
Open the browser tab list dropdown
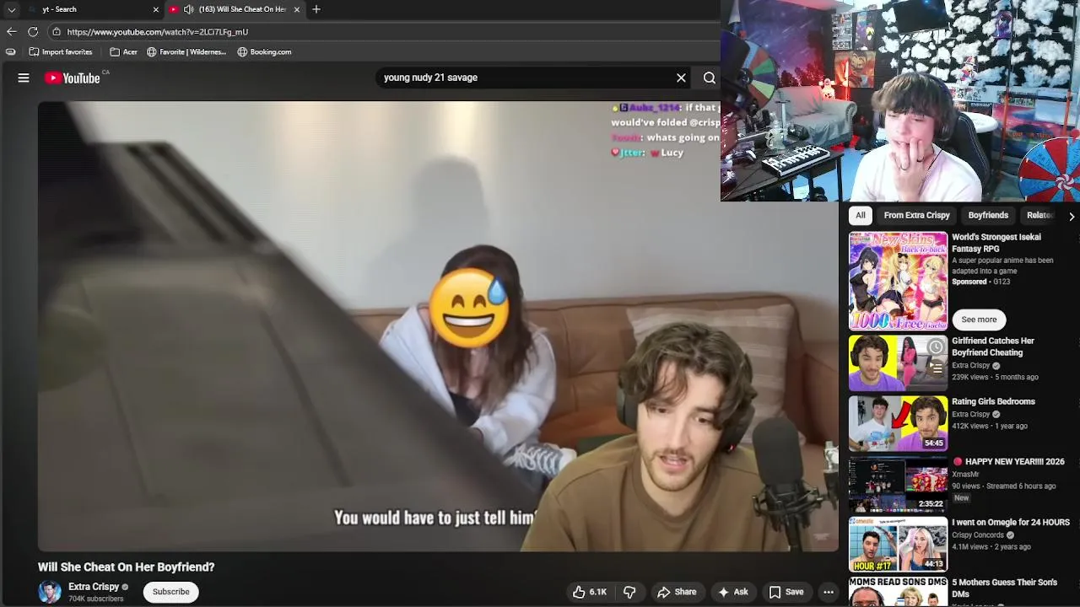point(11,9)
